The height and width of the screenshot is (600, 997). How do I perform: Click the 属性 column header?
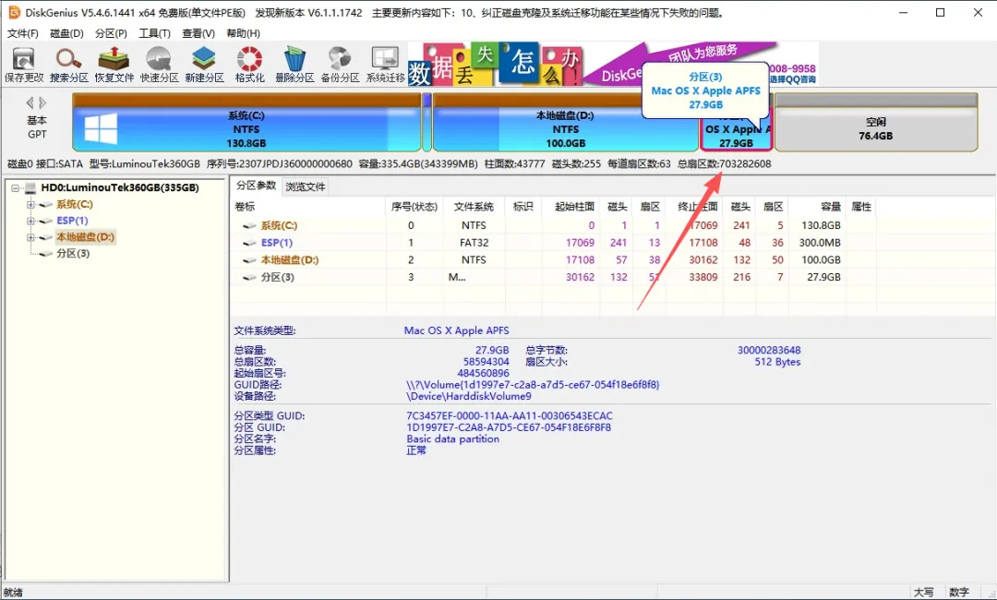point(861,207)
